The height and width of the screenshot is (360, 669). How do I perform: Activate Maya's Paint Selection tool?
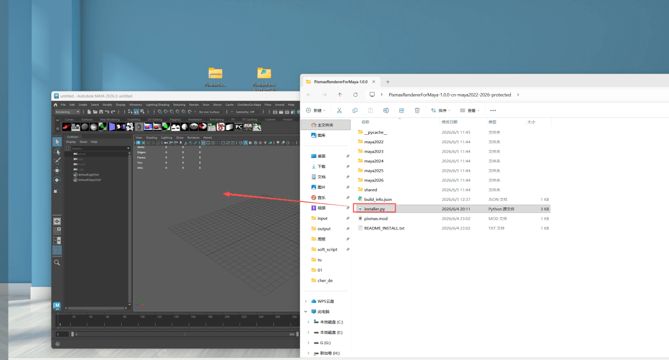point(57,161)
